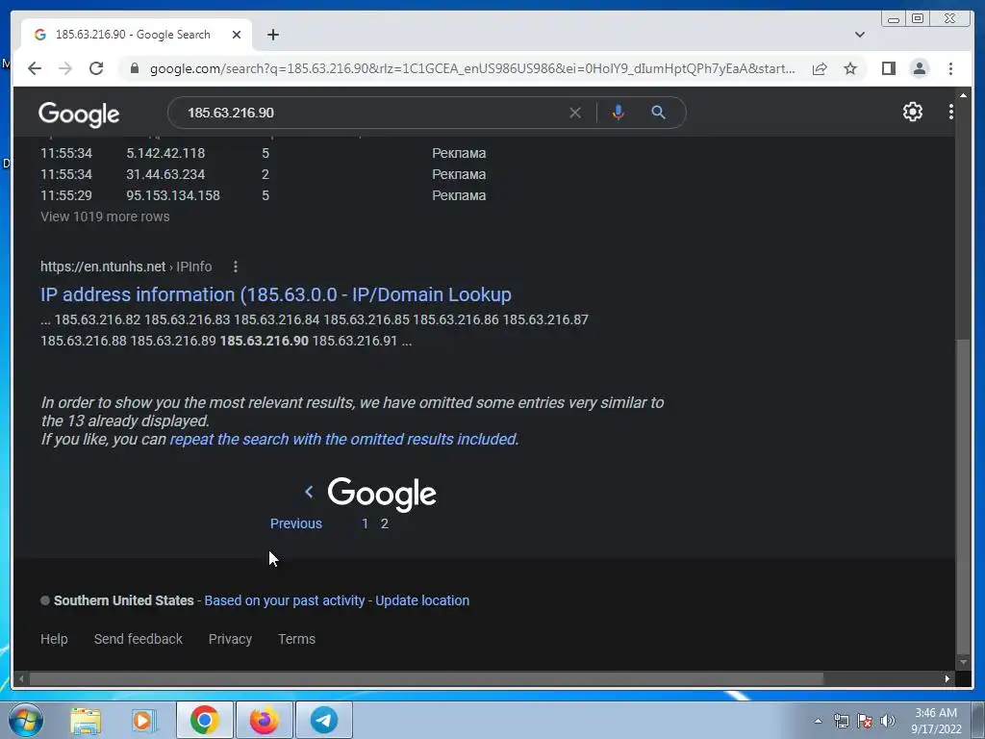Launch the media player taskbar icon

tap(144, 720)
